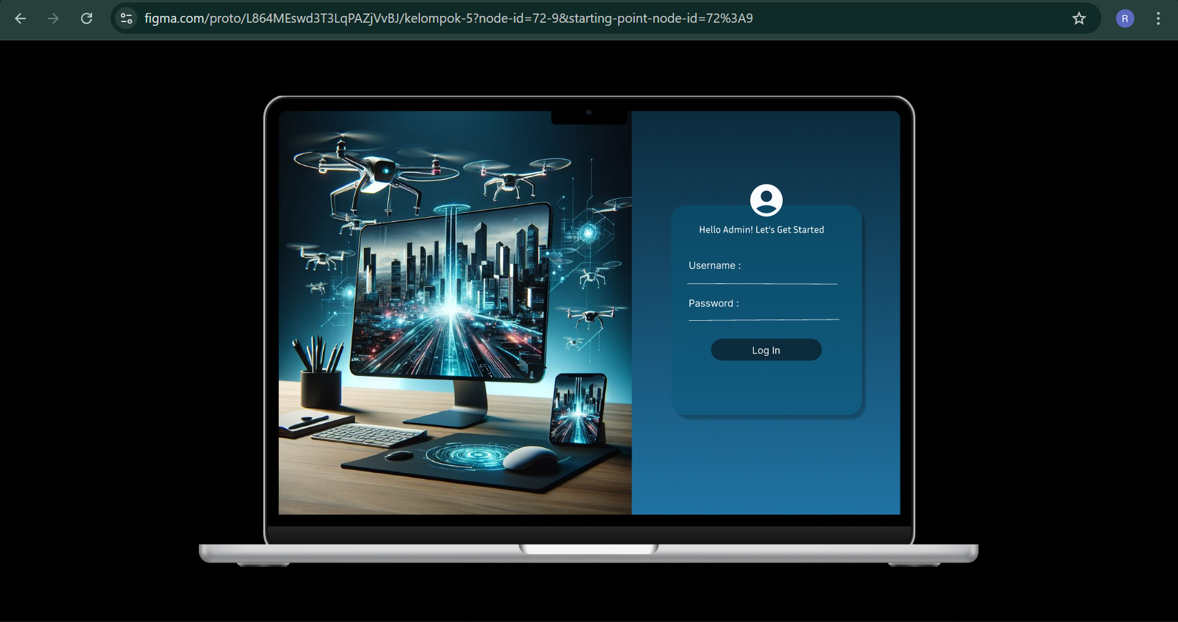This screenshot has width=1178, height=622.
Task: Click the Chrome profile avatar with letter R
Action: [x=1125, y=18]
